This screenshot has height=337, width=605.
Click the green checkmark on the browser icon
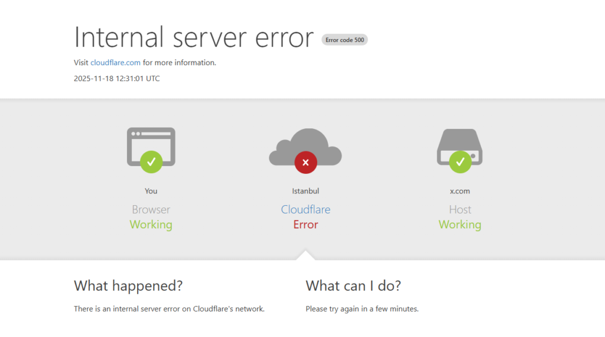click(x=151, y=161)
